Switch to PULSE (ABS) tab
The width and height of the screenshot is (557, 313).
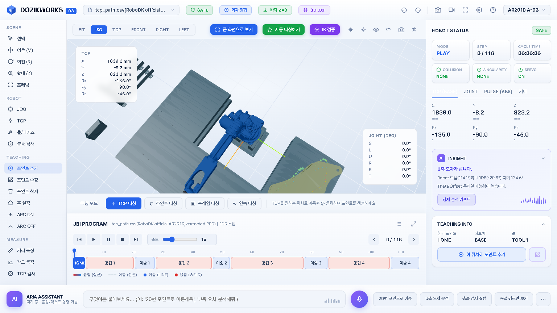click(x=498, y=92)
